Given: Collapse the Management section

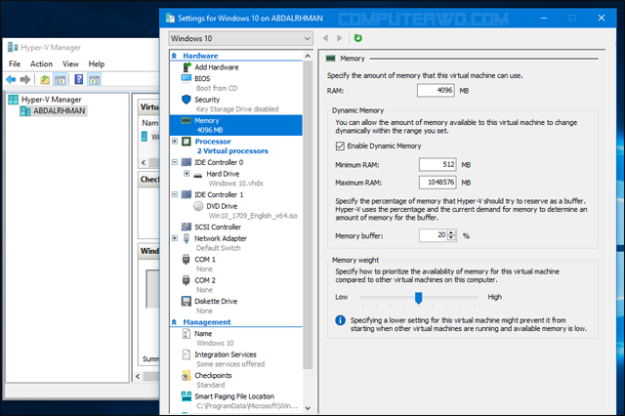Looking at the screenshot, I should click(174, 322).
